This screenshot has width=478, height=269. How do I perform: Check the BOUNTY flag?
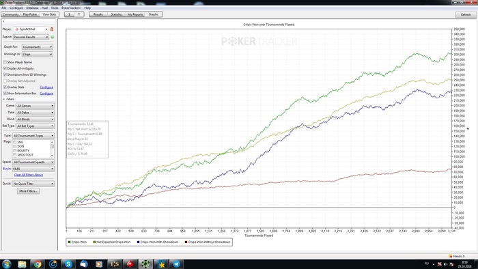[14, 151]
